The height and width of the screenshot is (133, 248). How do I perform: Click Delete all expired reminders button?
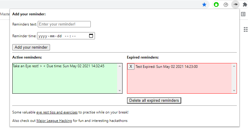154,100
